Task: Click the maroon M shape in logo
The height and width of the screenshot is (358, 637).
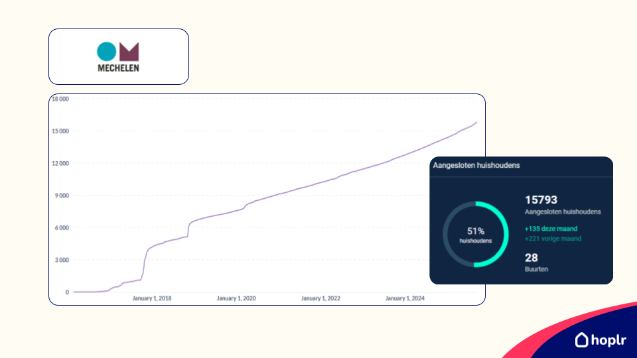Action: (x=129, y=52)
